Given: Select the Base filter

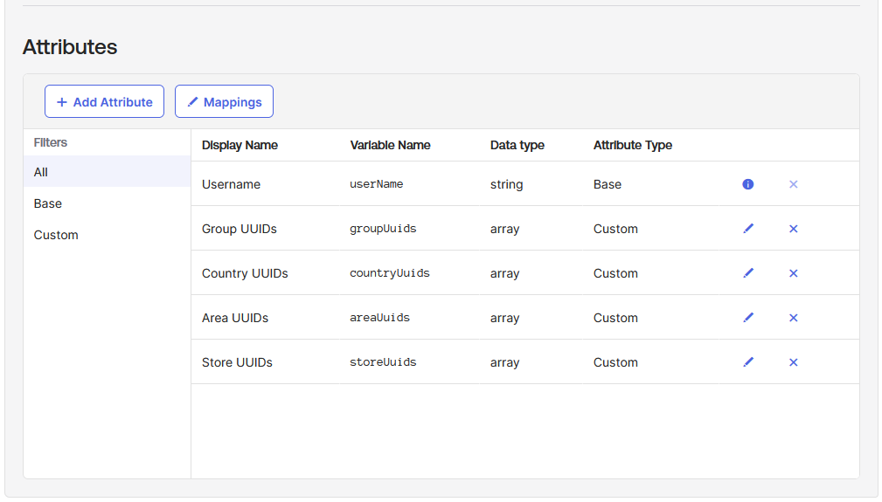Looking at the screenshot, I should pos(107,203).
